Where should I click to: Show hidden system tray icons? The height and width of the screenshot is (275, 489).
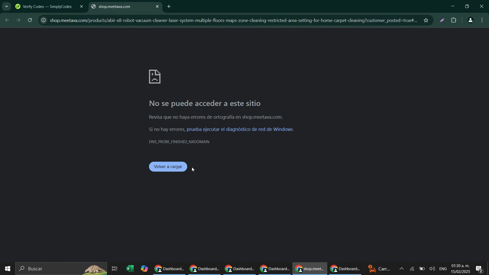pos(402,269)
